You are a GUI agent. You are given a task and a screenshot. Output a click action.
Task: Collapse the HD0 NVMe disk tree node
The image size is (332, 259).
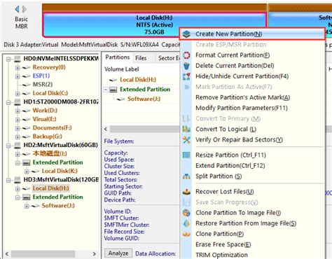[8, 59]
